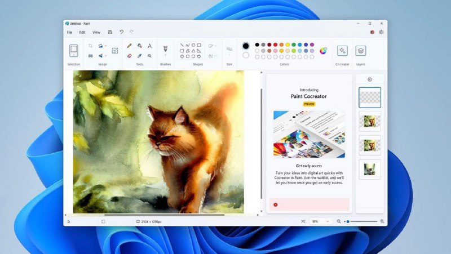Click the Fit to window icon
The height and width of the screenshot is (254, 451).
point(303,221)
